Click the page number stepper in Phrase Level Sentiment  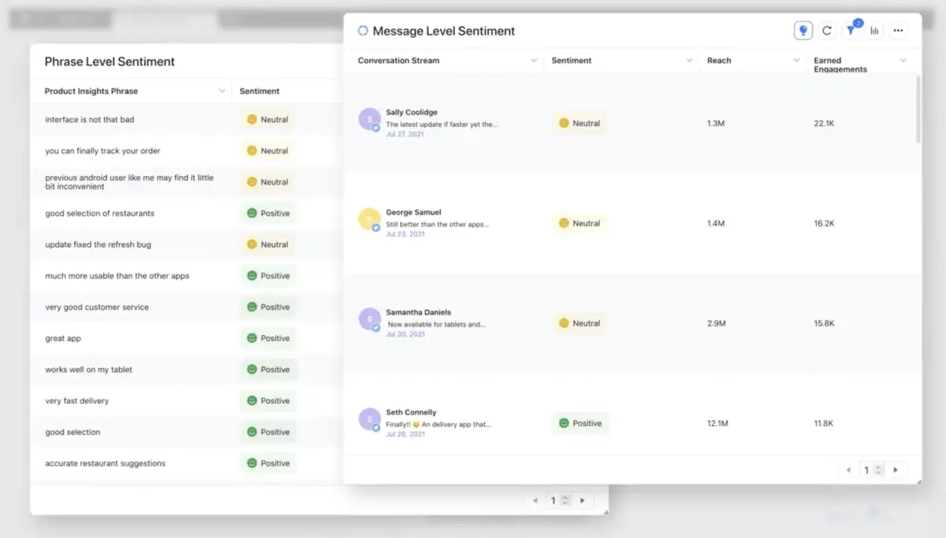tap(559, 499)
